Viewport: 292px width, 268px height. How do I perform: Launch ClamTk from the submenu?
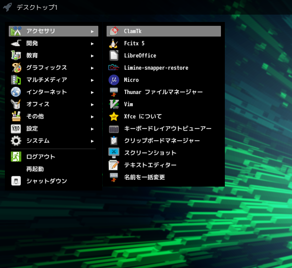click(x=164, y=31)
